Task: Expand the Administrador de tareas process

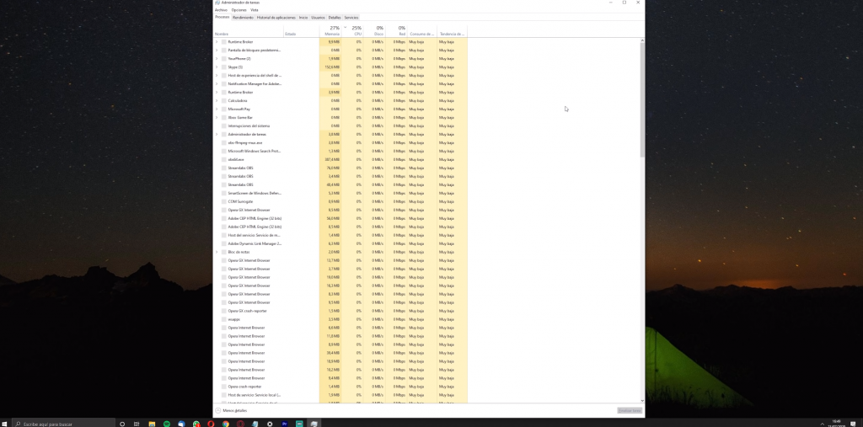Action: (x=217, y=134)
